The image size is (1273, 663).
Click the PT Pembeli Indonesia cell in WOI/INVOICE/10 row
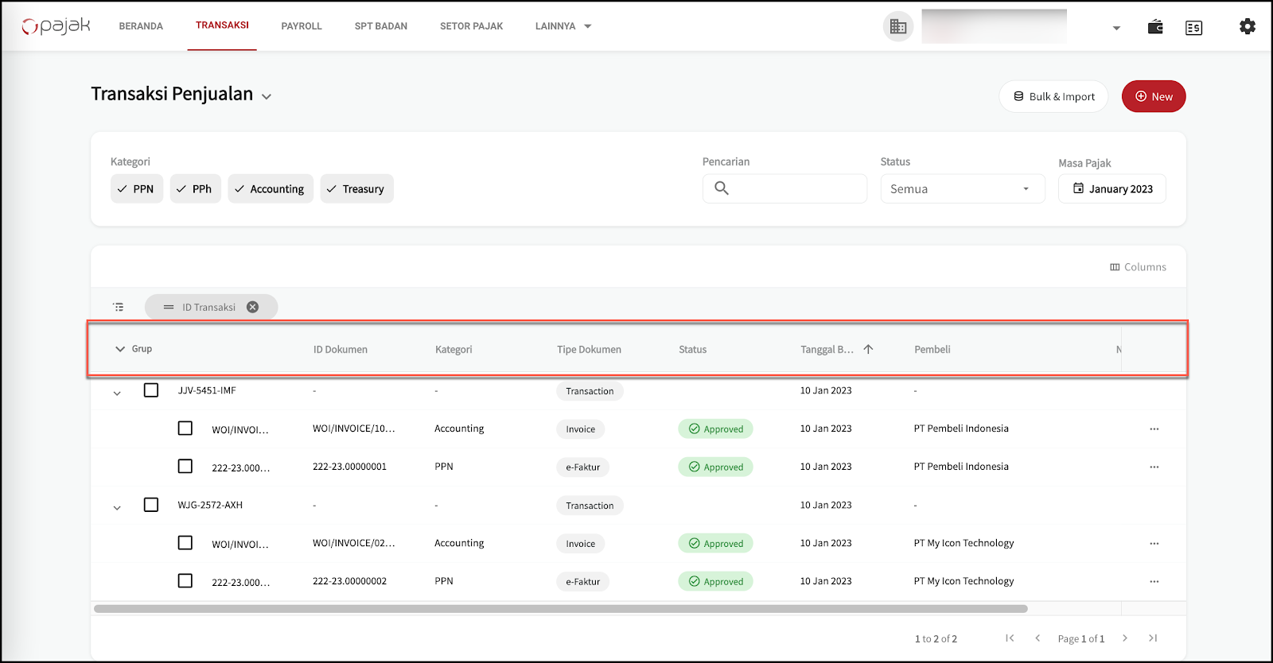click(x=961, y=428)
